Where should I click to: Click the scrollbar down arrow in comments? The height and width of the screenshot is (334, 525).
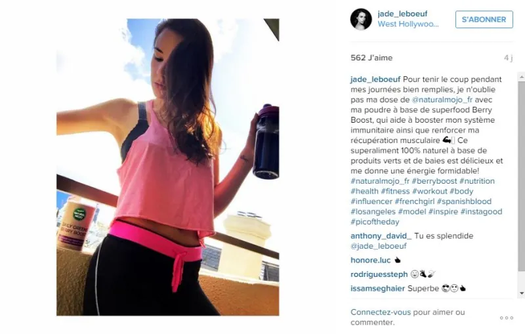tap(521, 293)
